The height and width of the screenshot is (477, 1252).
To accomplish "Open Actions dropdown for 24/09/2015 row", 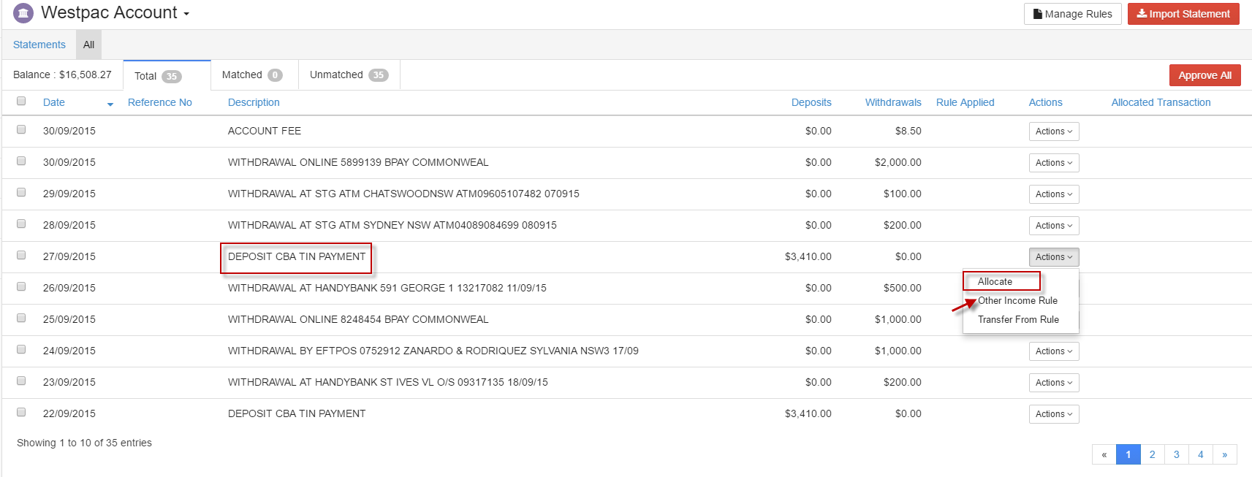I will point(1054,351).
